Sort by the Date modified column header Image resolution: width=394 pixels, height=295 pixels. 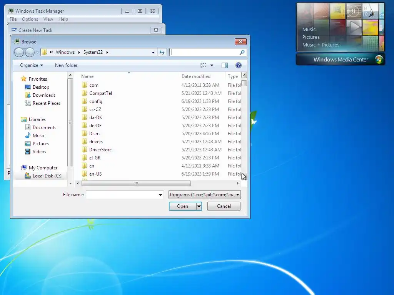[x=196, y=76]
